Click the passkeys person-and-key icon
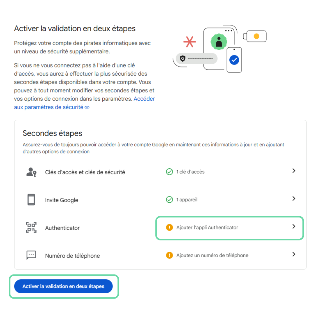This screenshot has width=314, height=314. pyautogui.click(x=31, y=172)
